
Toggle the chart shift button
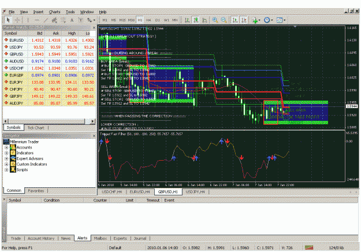(x=244, y=20)
